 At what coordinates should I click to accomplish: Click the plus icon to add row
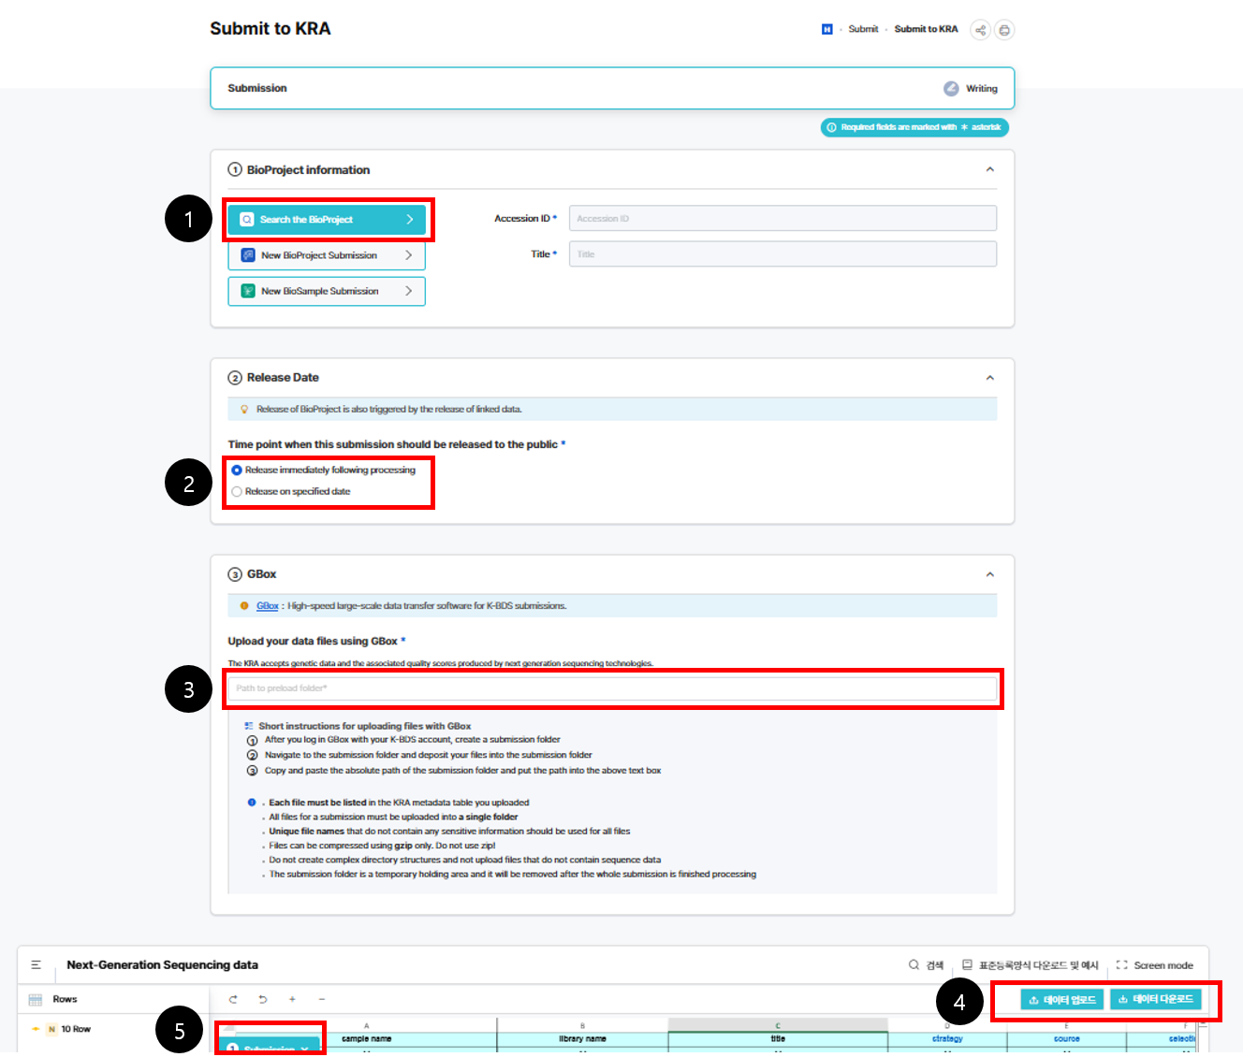pyautogui.click(x=292, y=999)
